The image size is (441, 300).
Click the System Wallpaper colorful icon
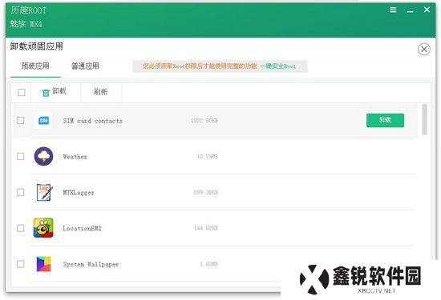(43, 264)
